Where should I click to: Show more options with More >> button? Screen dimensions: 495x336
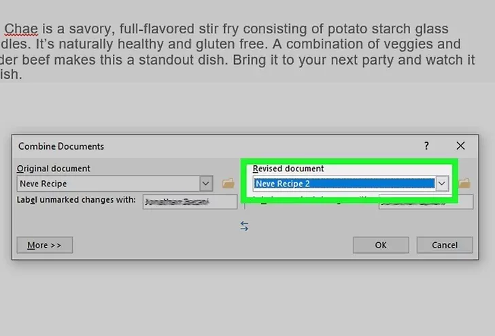click(x=44, y=245)
